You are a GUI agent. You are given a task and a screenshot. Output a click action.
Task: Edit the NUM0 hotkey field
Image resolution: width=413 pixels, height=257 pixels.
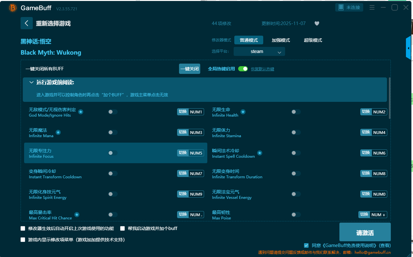coord(379,194)
